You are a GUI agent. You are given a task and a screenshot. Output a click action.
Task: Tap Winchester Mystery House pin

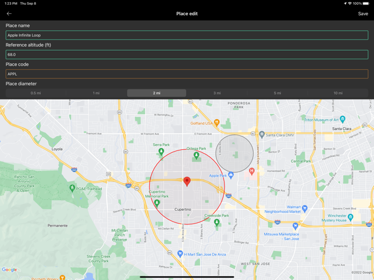pos(350,217)
